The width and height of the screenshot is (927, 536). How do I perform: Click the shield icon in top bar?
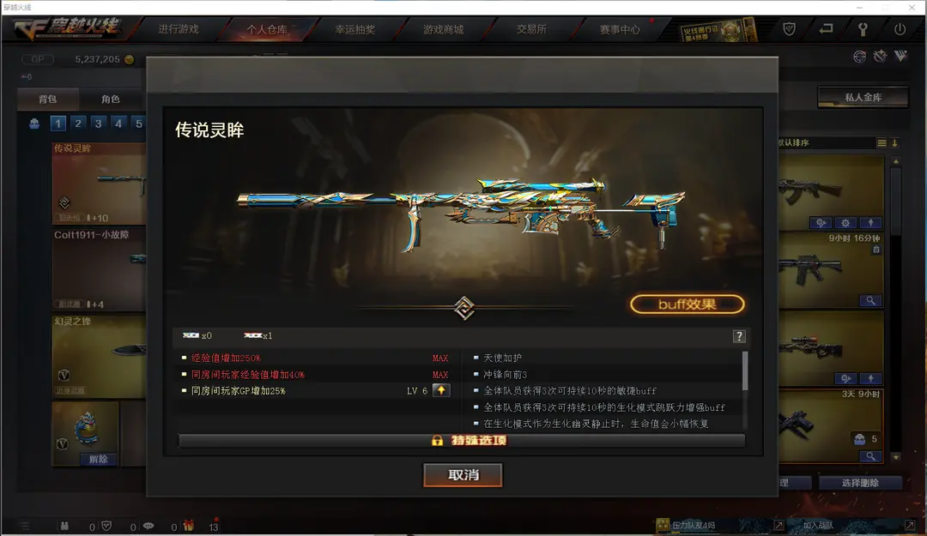tap(790, 29)
